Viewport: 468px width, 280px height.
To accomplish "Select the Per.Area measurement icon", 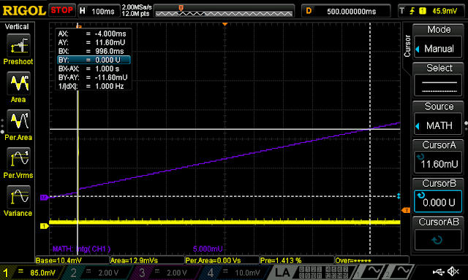I will [x=18, y=121].
